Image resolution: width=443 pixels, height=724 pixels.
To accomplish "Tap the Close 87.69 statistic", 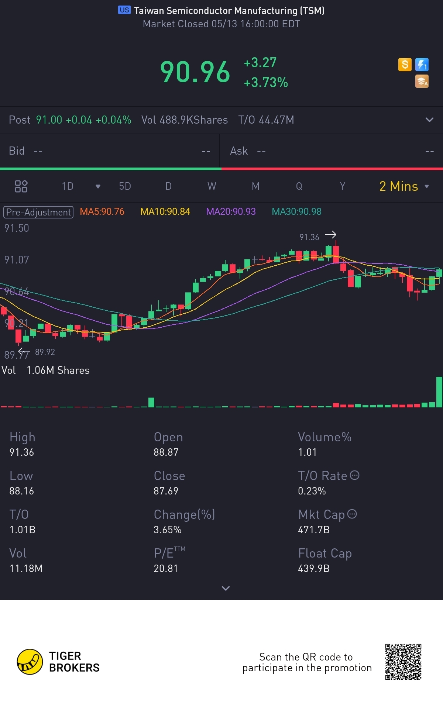I will [169, 483].
